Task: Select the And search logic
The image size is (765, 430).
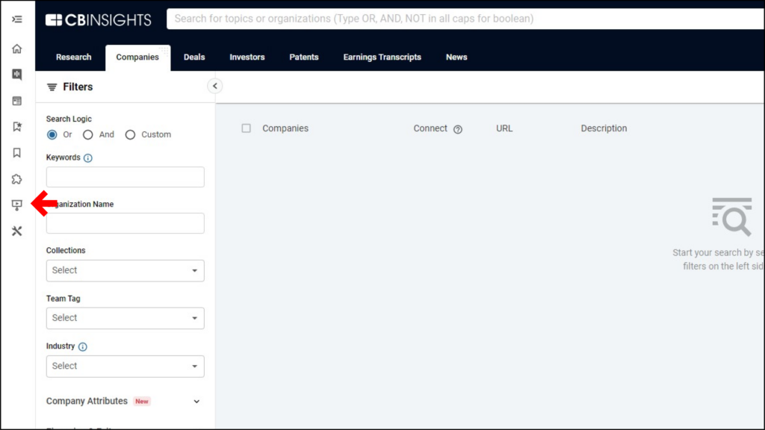Action: click(x=88, y=134)
